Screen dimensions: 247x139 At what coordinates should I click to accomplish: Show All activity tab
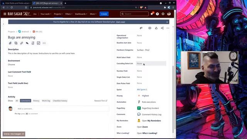[x=17, y=101]
